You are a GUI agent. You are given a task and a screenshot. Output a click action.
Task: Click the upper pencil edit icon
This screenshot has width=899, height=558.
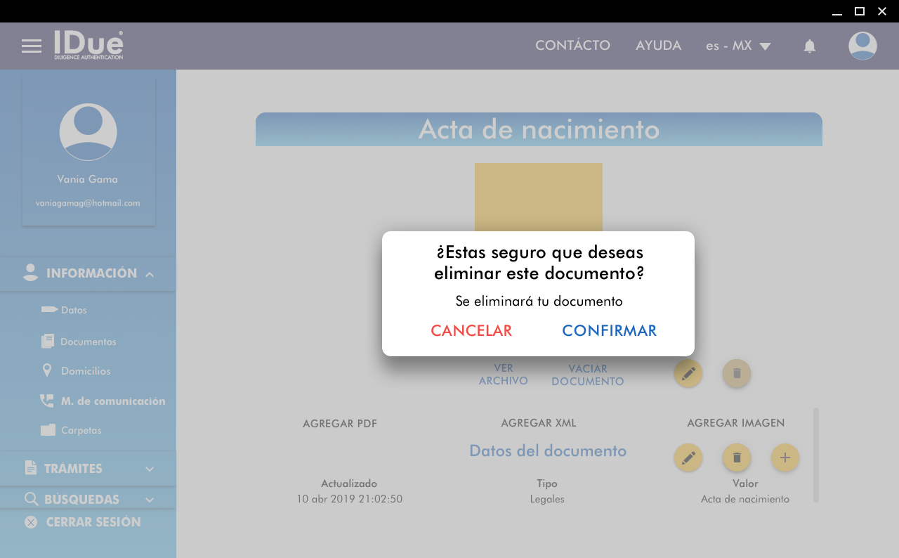pos(688,373)
